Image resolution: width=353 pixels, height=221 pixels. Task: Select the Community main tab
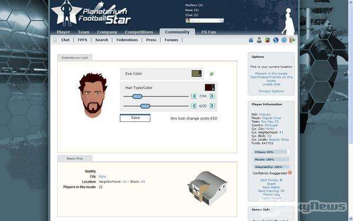(x=177, y=32)
